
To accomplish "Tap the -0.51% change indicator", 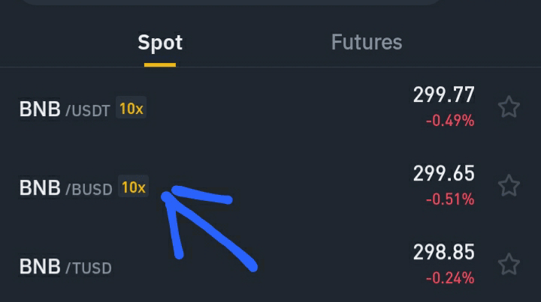I will 450,199.
